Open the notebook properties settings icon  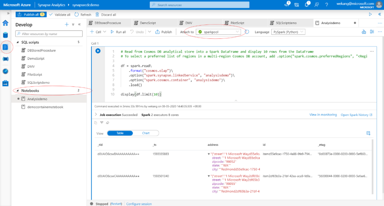372,32
